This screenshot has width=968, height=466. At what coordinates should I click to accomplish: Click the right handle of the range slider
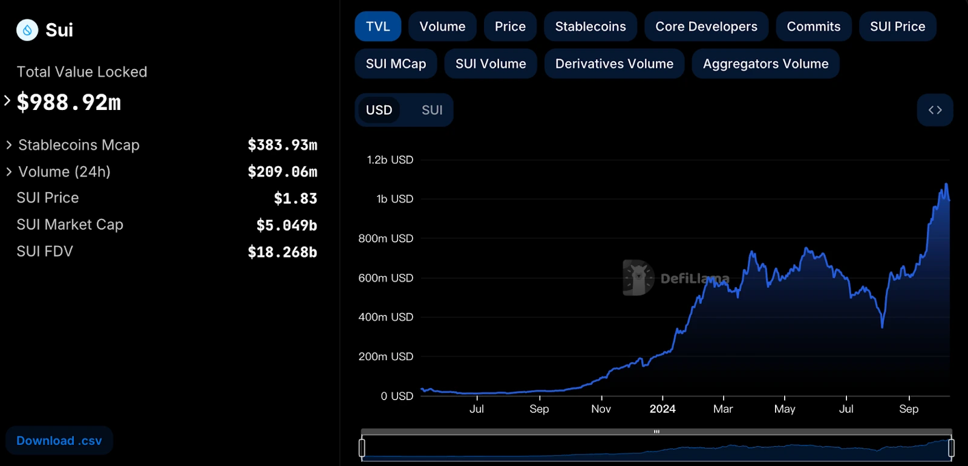951,448
